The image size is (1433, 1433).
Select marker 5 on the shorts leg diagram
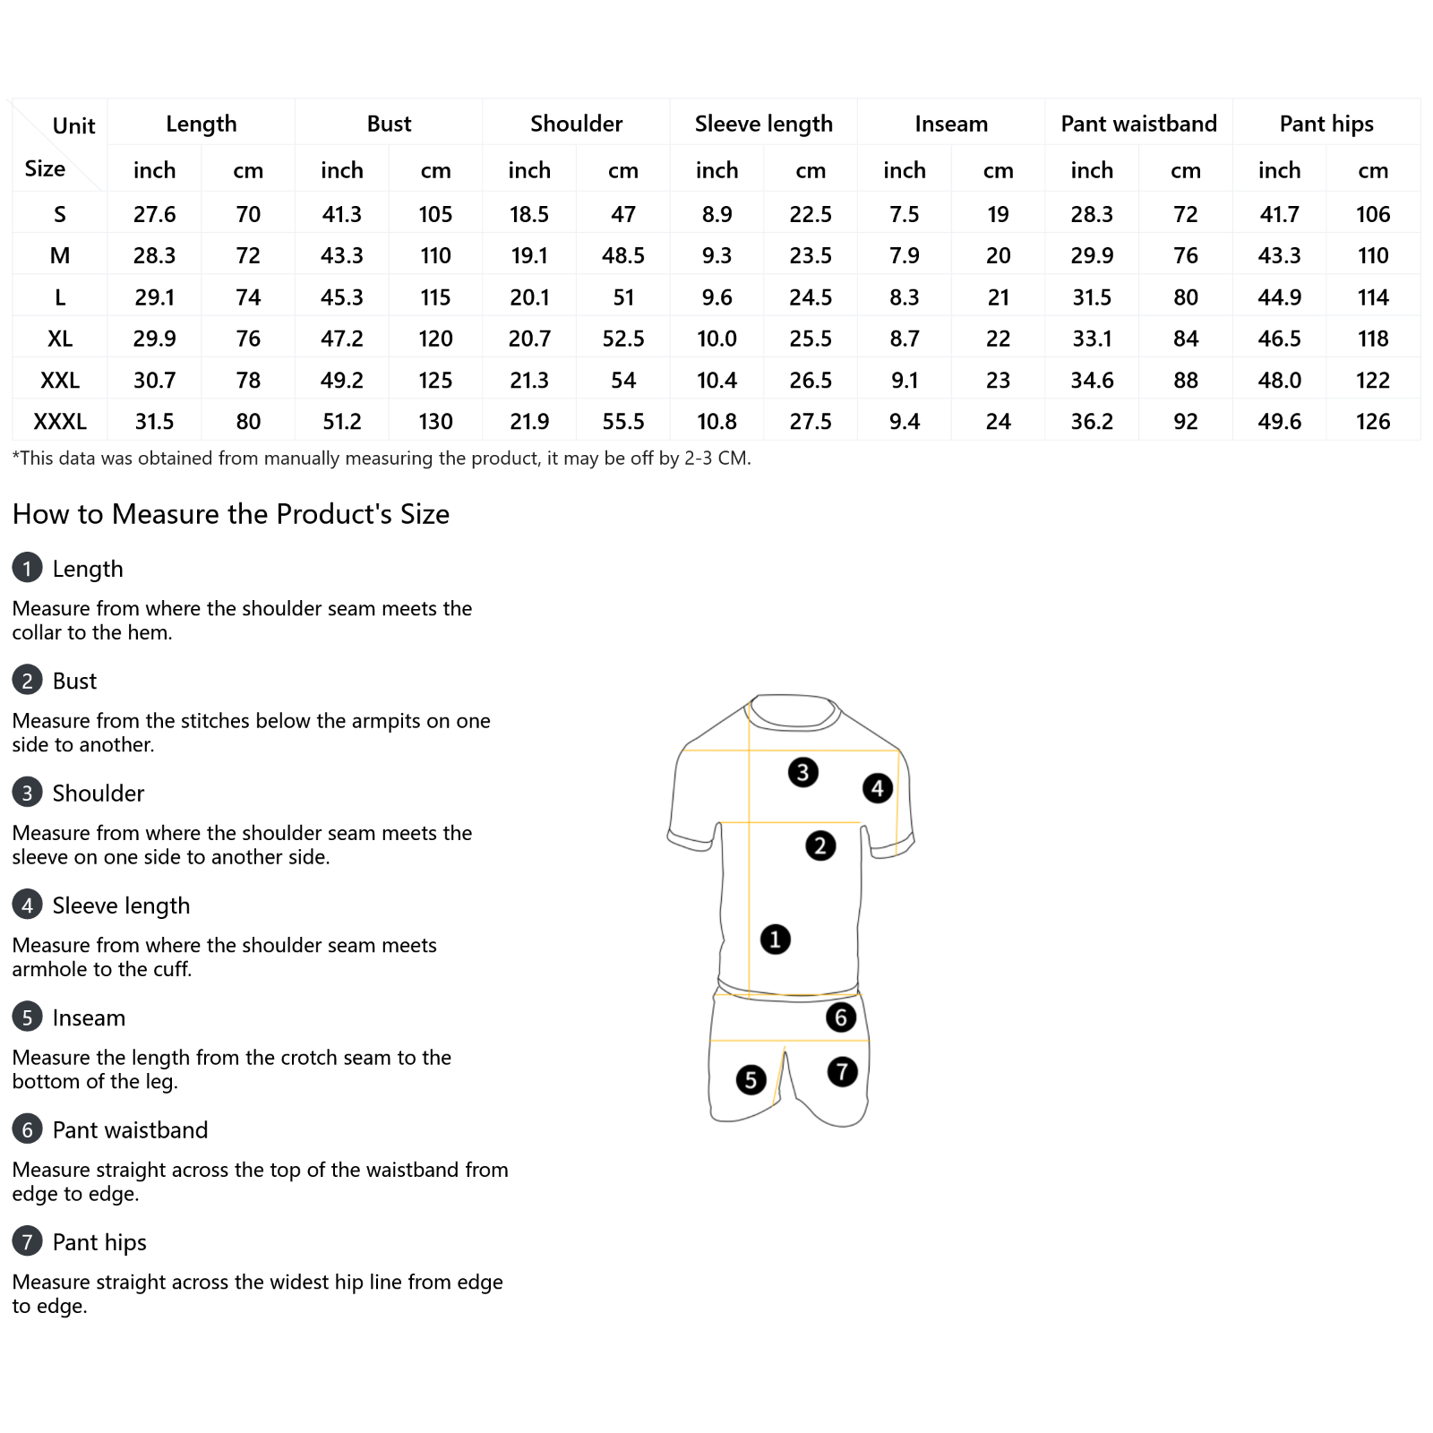coord(751,1080)
